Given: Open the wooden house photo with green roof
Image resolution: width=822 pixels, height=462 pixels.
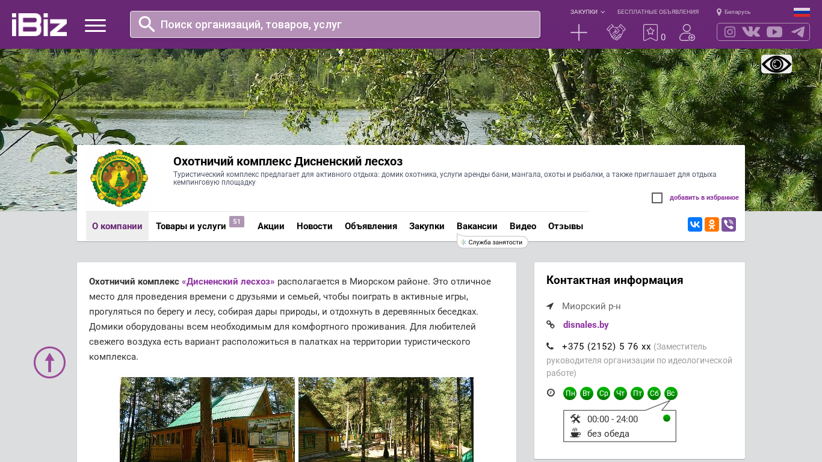Looking at the screenshot, I should 207,419.
